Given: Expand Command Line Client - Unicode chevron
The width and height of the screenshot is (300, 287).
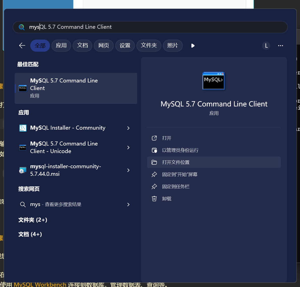Looking at the screenshot, I should pyautogui.click(x=128, y=148).
